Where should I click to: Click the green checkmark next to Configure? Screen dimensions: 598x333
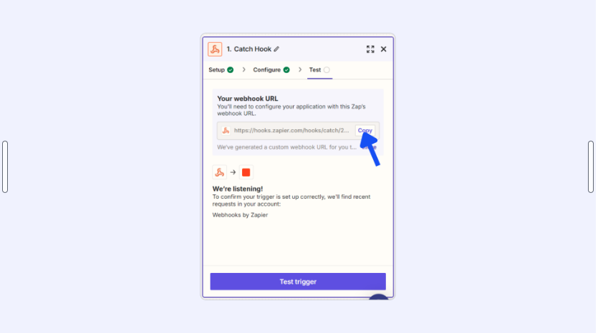pos(286,70)
